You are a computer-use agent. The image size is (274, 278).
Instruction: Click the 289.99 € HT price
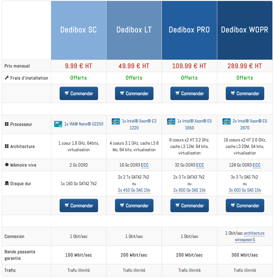tap(245, 66)
